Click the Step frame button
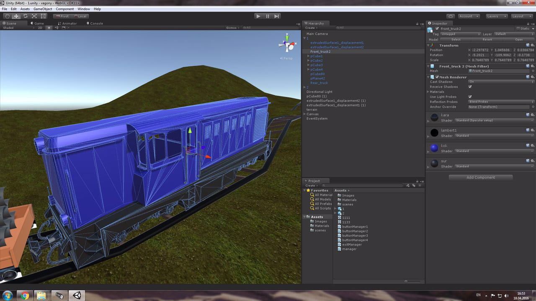Viewport: 536px width, 301px height. (x=277, y=16)
